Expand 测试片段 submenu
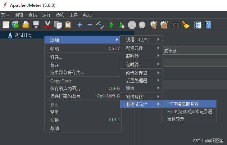Image resolution: width=227 pixels, height=145 pixels. 141,97
